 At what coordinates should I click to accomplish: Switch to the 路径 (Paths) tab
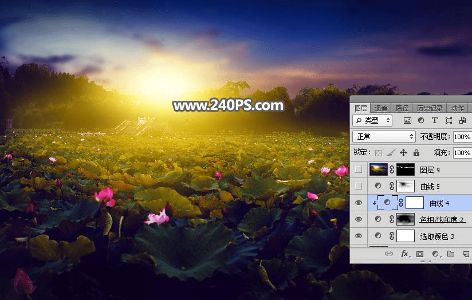(402, 108)
